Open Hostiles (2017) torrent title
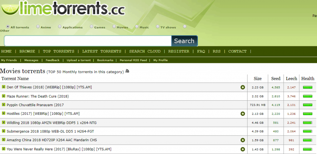This screenshot has width=317, height=154. coord(43,114)
